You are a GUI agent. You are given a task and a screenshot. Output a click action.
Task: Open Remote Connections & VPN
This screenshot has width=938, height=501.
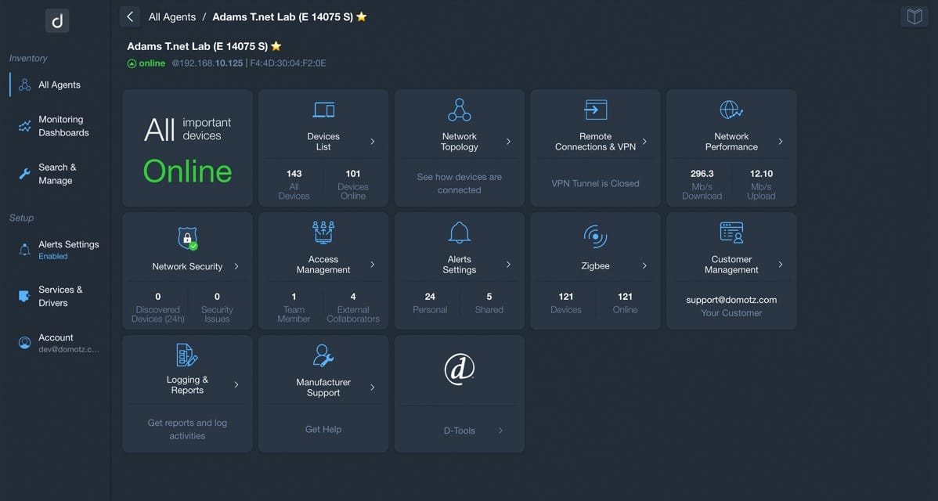pyautogui.click(x=595, y=110)
